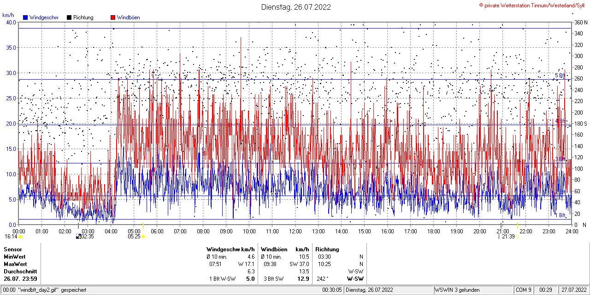Select the Windgeschw legend label
This screenshot has height=295, width=590.
point(43,17)
